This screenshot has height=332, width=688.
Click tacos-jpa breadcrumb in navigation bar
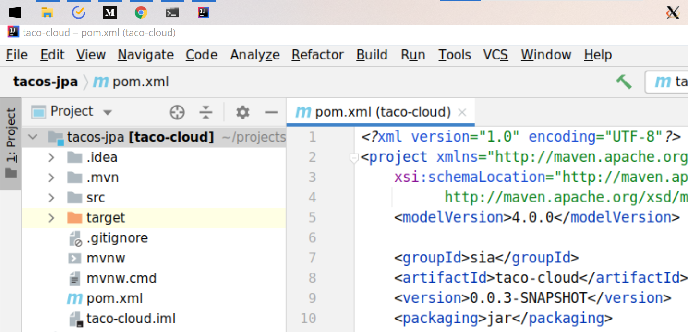click(46, 82)
